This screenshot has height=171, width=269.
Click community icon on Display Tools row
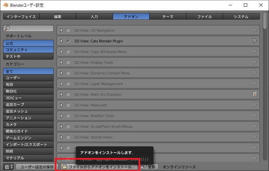[x=255, y=62]
